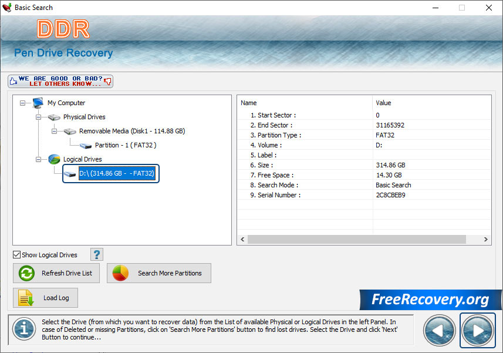The width and height of the screenshot is (503, 353).
Task: Click the '1. Start Sector :' row
Action: pos(364,115)
